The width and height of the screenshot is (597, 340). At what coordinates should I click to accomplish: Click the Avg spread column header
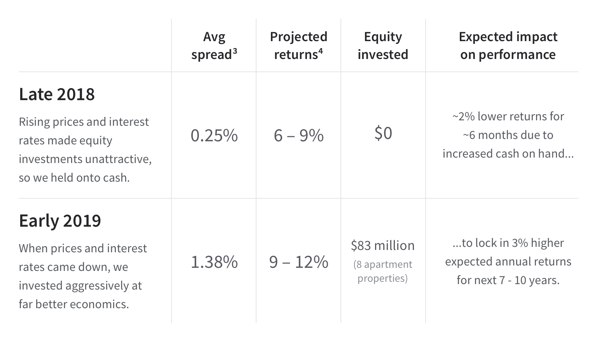point(214,45)
